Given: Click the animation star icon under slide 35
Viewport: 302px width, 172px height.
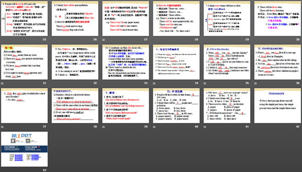Looking at the screenshot, I should click(205, 83).
